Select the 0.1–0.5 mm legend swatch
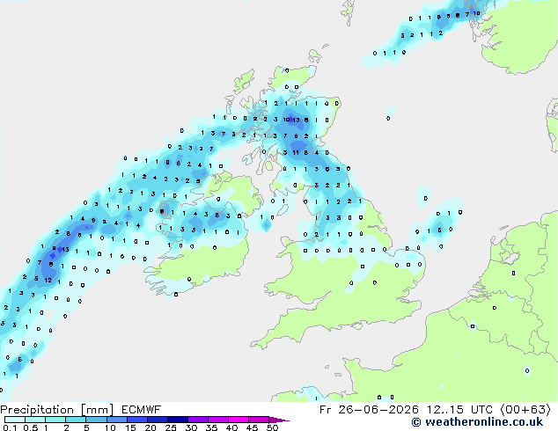Image resolution: width=558 pixels, height=431 pixels. click(15, 420)
